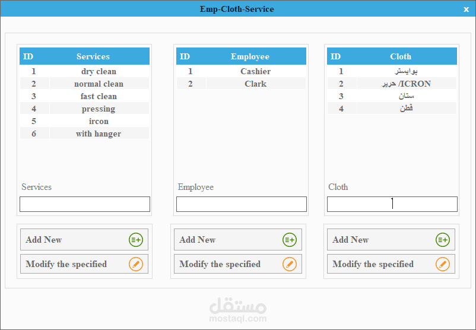Select the ICRON cloth row
Screen dimensions: 476x330
[392, 84]
